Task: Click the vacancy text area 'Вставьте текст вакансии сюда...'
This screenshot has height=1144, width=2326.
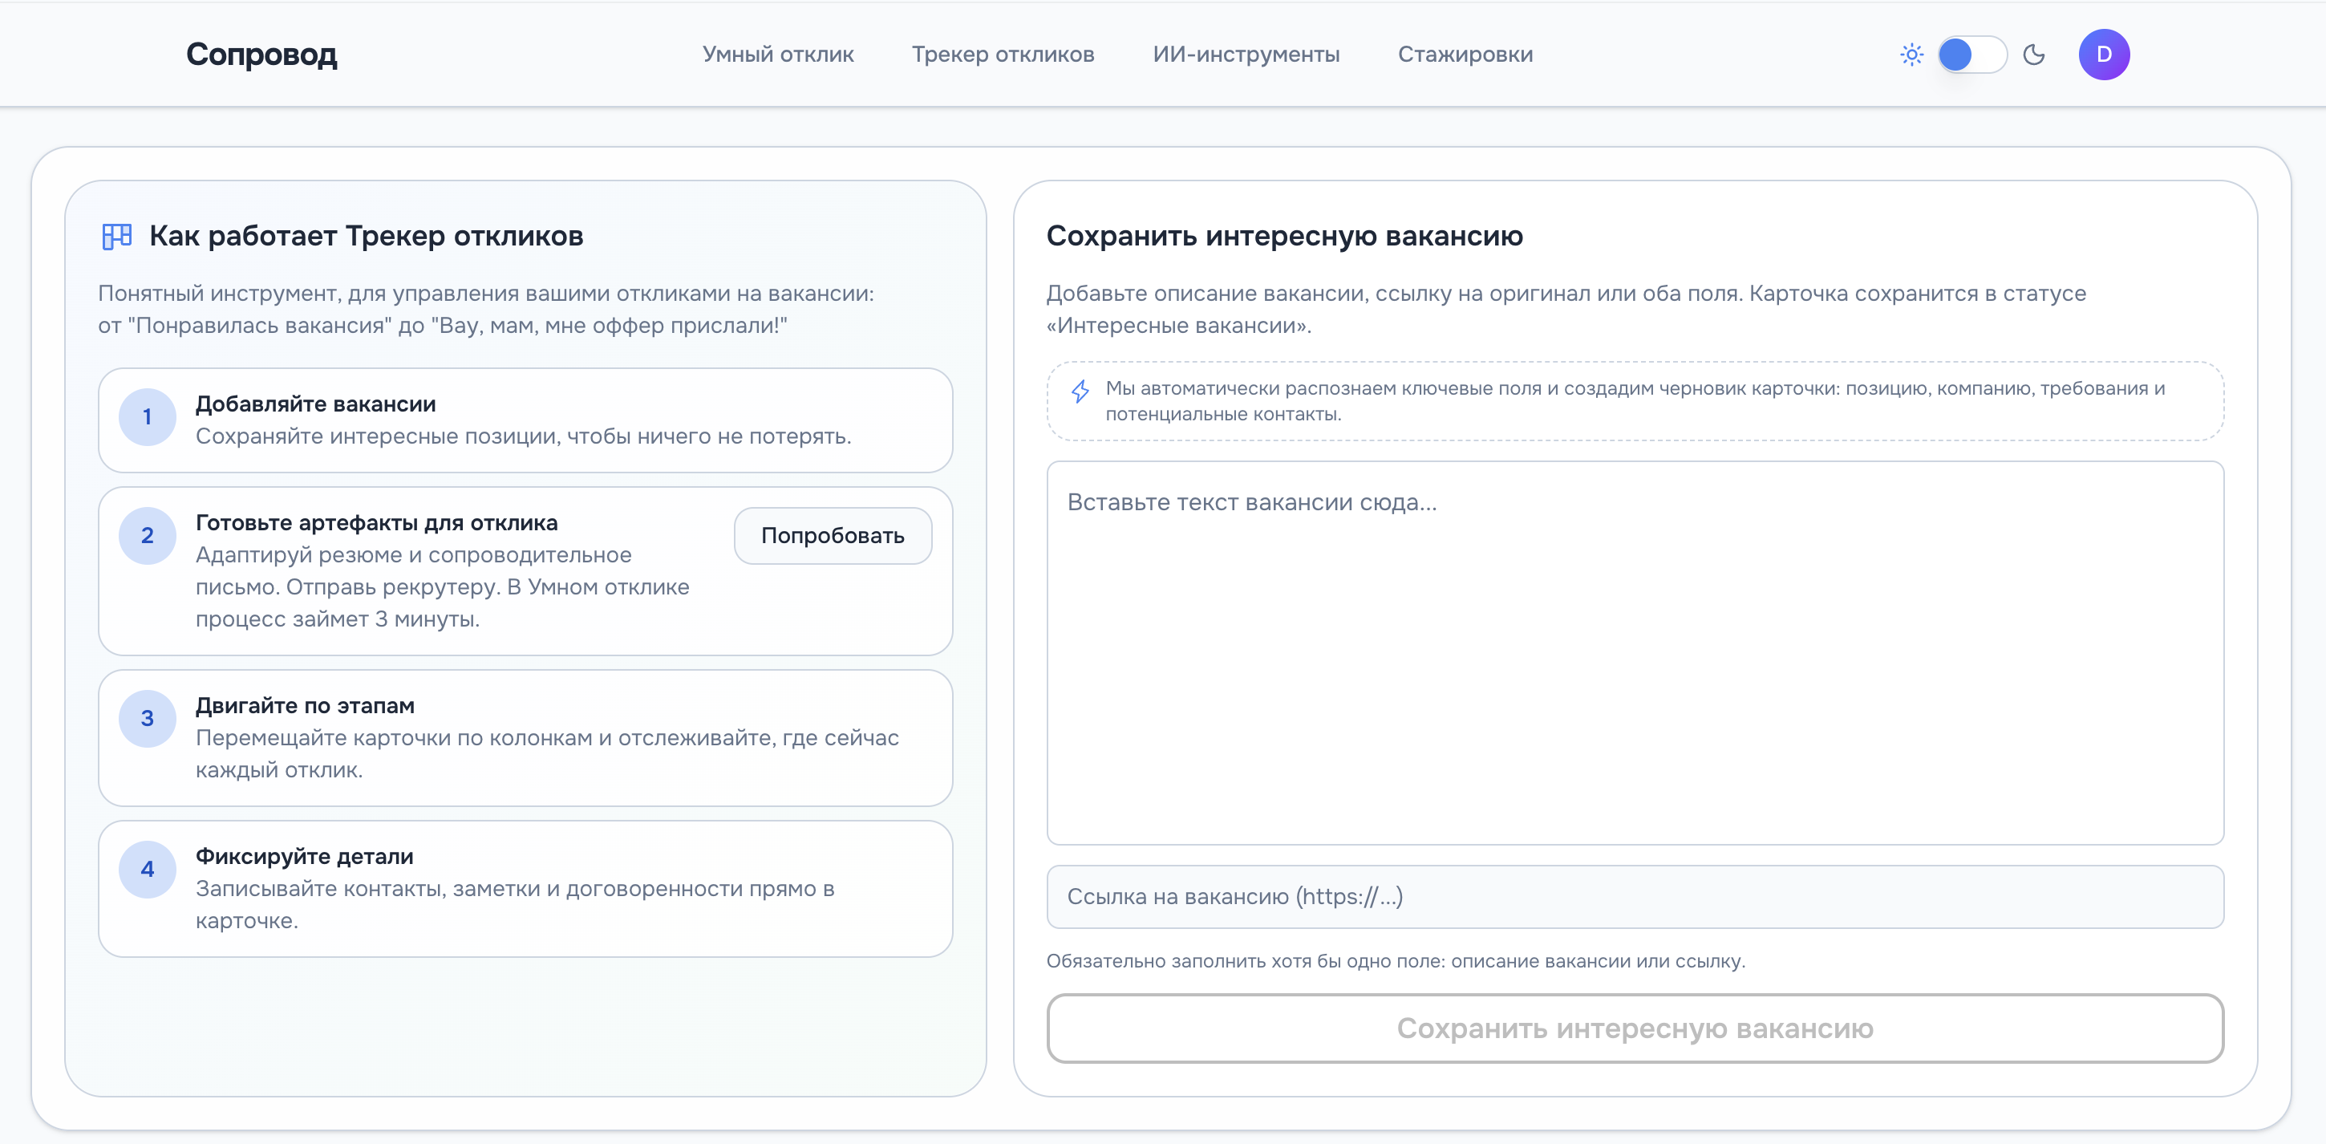Action: click(1635, 650)
